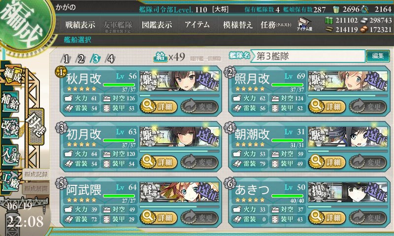
Task: Click the item shop アイテム屋 icon
Action: coord(304,25)
